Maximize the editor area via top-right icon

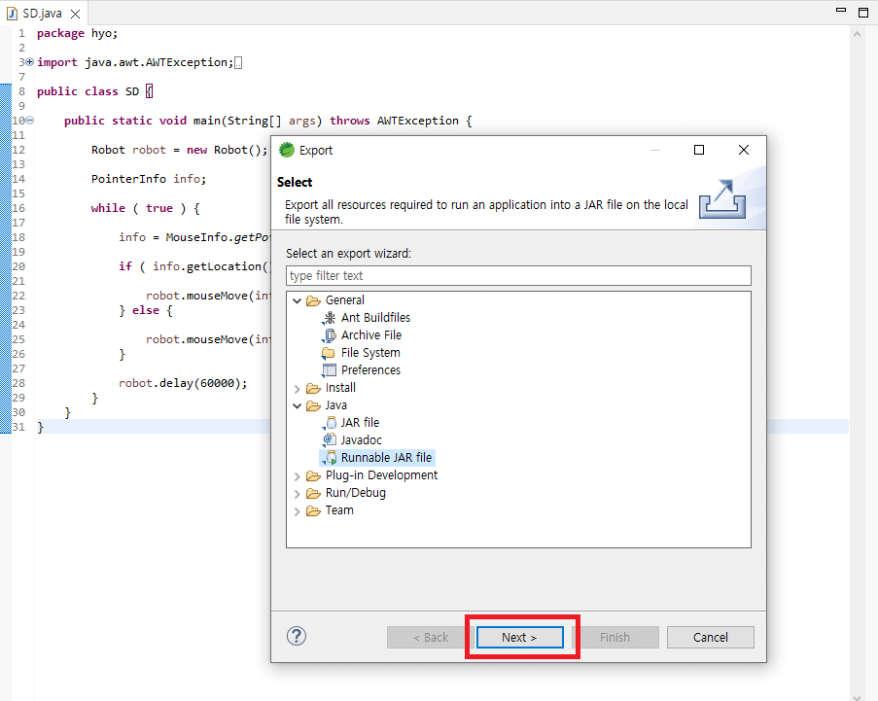tap(863, 13)
